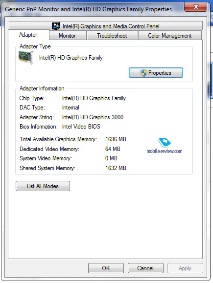
Task: Select the Adapter tab
Action: coord(28,35)
